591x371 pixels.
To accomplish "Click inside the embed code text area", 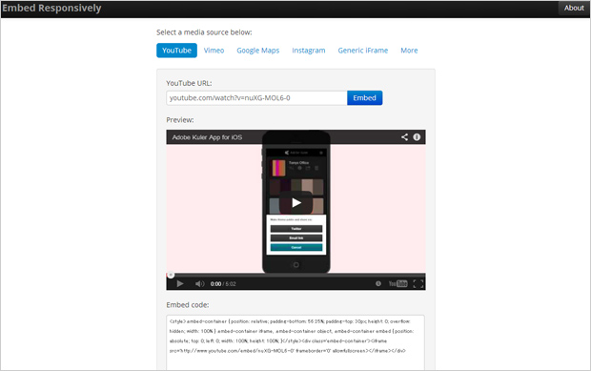I will [295, 342].
